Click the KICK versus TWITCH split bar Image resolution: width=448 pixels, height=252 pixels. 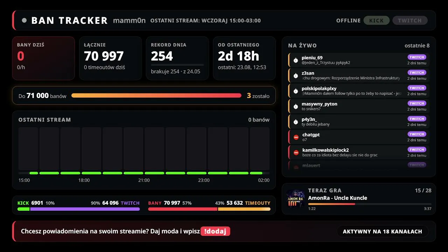point(78,209)
